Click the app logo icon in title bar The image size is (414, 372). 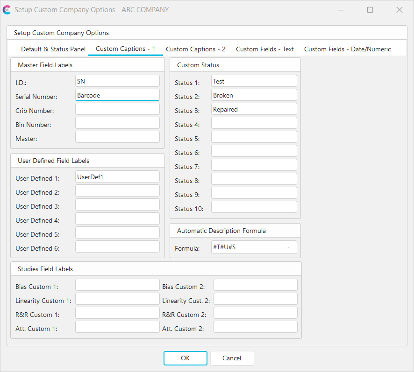[x=7, y=9]
